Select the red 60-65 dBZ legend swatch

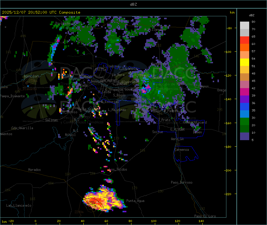[244, 40]
